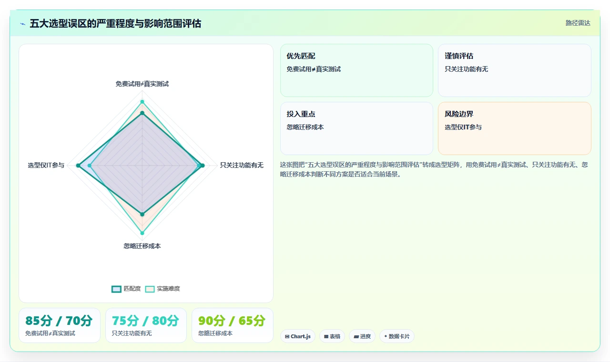Click 匹配度 data point on 忽略迁移成本 axis
Screen dimensions: 610x362
coord(142,214)
